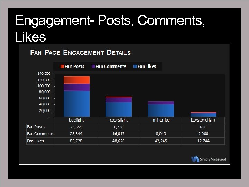Click the 'Fan Comments' table row label

(x=40, y=134)
